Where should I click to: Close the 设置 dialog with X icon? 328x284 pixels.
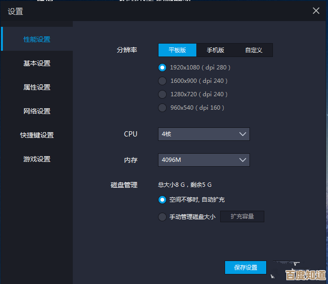pyautogui.click(x=316, y=11)
